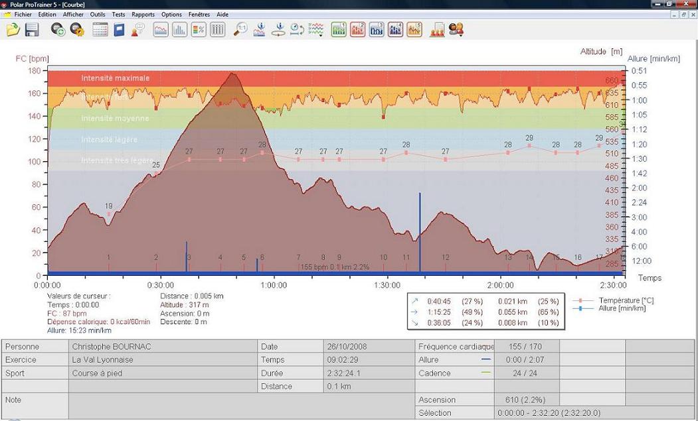
Task: Open the Options menu
Action: pos(171,14)
